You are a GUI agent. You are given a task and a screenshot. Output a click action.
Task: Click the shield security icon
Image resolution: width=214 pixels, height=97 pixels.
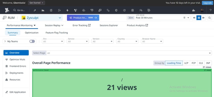116,10
